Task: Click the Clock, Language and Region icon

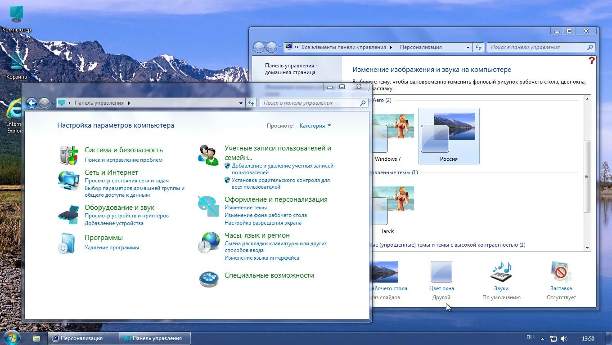Action: coord(209,242)
